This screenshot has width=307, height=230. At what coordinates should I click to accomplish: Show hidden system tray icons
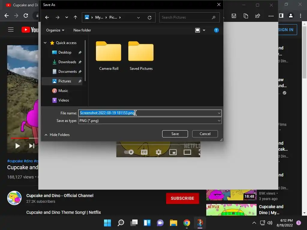(x=254, y=223)
